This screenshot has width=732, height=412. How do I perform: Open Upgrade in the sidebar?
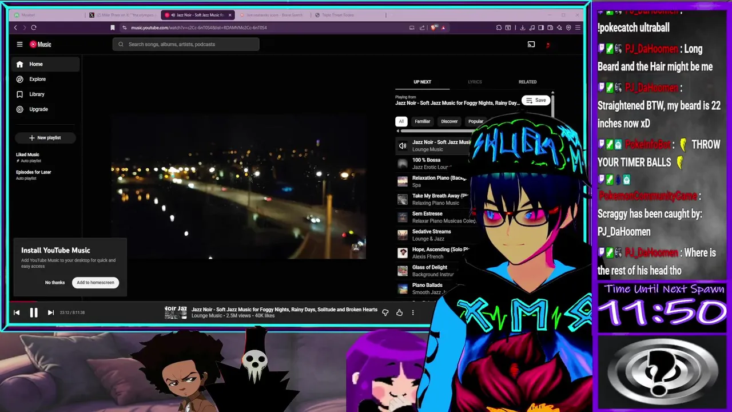(46, 109)
